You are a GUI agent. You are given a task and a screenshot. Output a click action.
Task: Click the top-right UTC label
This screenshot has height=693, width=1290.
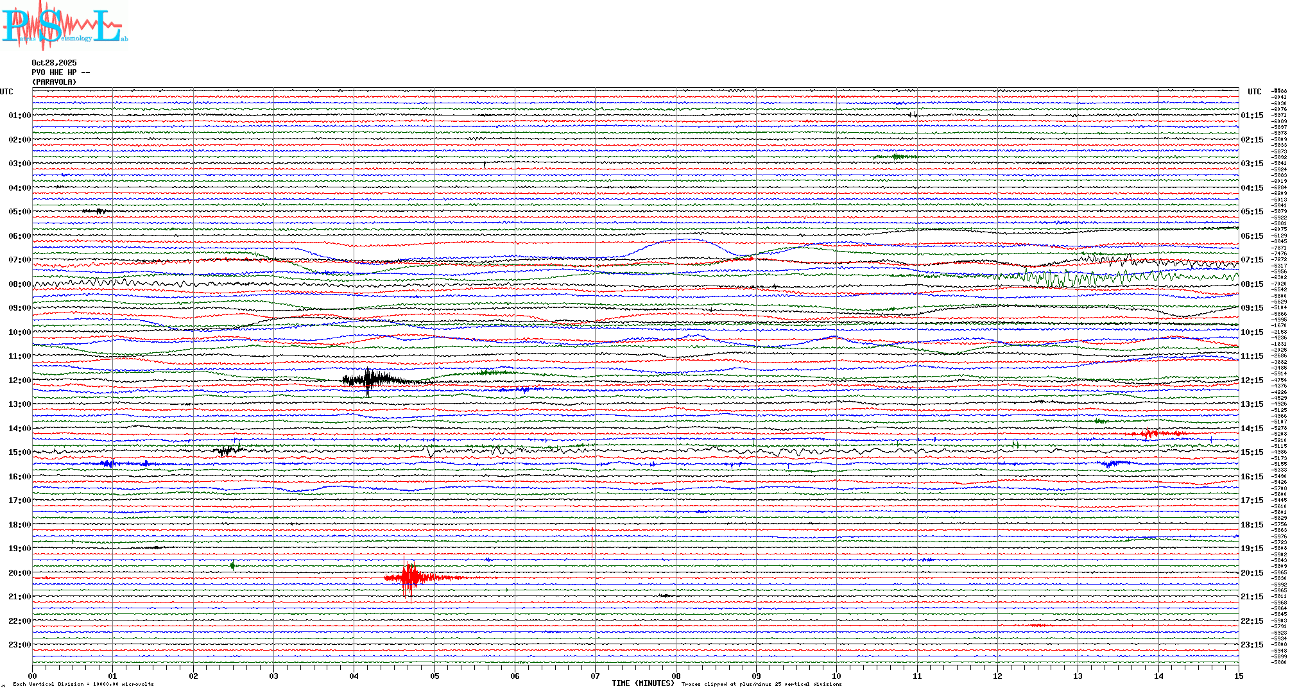coord(1254,92)
